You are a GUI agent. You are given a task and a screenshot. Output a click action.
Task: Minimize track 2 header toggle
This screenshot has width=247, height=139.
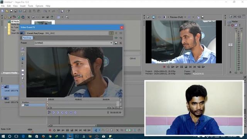coord(3,98)
